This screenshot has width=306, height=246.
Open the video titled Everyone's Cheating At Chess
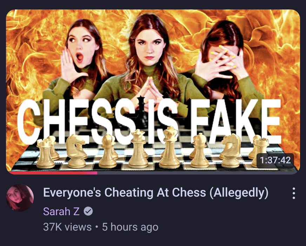coord(156,192)
